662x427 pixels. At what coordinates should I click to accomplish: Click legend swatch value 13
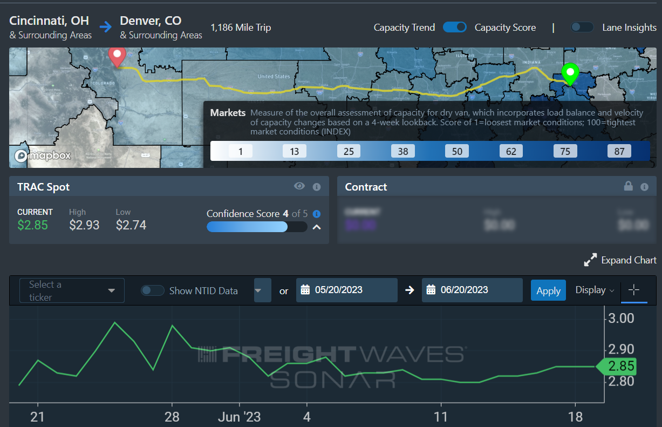click(295, 151)
